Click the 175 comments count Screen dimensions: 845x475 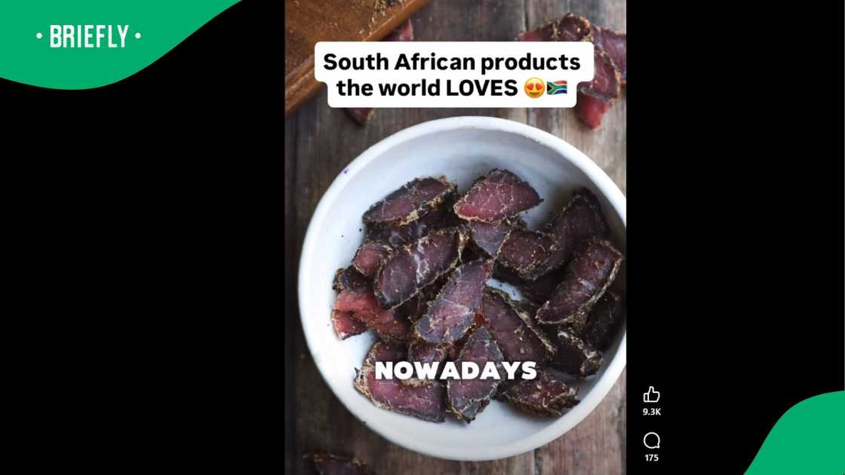(x=652, y=458)
